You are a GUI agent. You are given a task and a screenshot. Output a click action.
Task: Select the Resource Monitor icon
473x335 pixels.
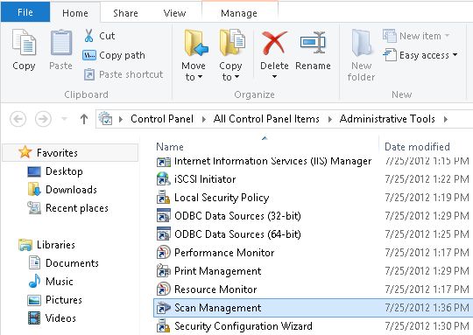[164, 290]
